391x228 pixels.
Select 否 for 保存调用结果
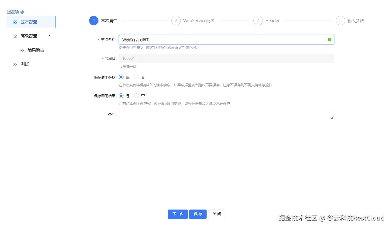(136, 96)
